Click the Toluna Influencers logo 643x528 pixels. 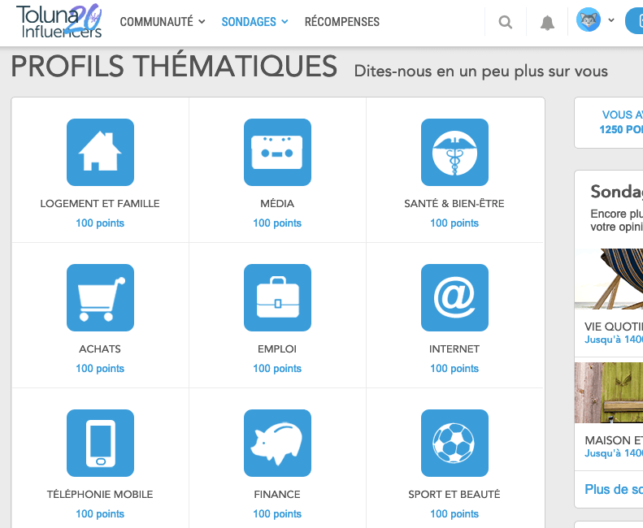click(59, 22)
